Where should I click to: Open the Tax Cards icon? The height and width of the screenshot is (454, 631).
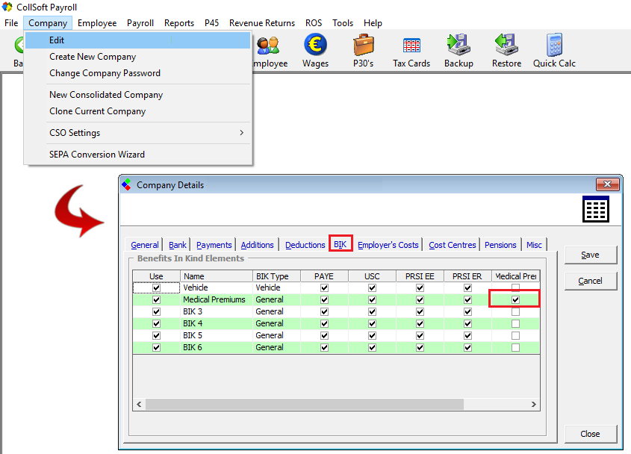tap(411, 46)
